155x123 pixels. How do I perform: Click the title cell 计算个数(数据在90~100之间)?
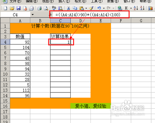(60, 26)
